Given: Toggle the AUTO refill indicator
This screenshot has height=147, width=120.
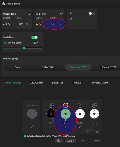Looking at the screenshot, I should 89,131.
